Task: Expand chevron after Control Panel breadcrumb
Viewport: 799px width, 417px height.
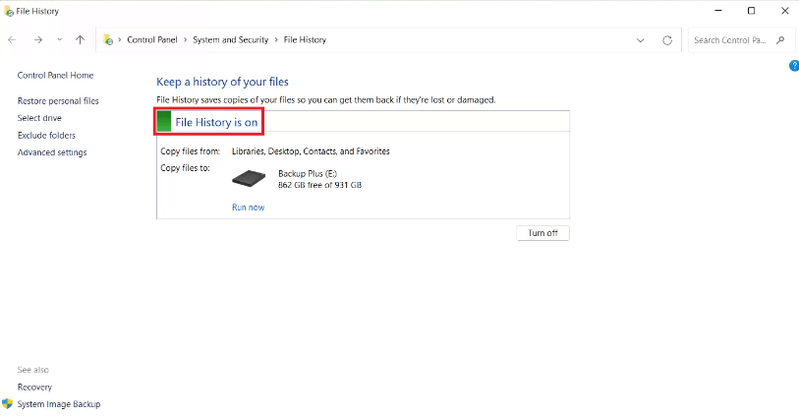Action: pyautogui.click(x=185, y=40)
